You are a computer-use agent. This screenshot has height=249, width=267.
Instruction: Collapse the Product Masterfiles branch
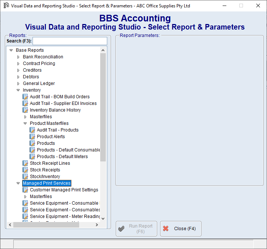tap(25, 123)
